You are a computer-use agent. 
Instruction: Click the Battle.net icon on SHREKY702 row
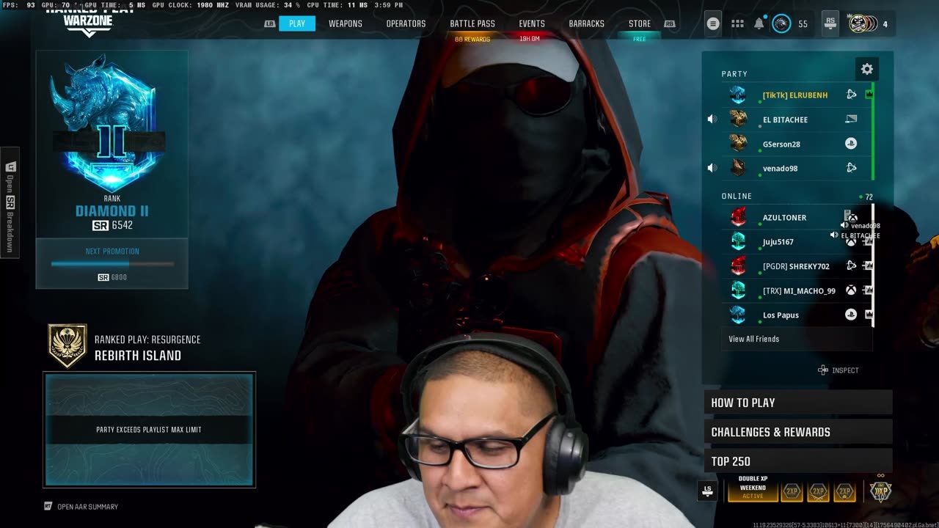coord(851,265)
